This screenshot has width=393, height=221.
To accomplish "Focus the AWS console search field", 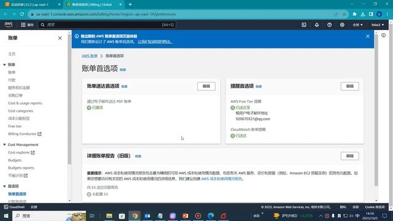I will [x=107, y=25].
